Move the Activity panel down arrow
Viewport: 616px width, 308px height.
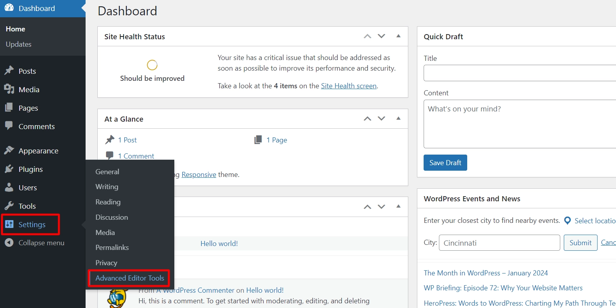(x=381, y=207)
